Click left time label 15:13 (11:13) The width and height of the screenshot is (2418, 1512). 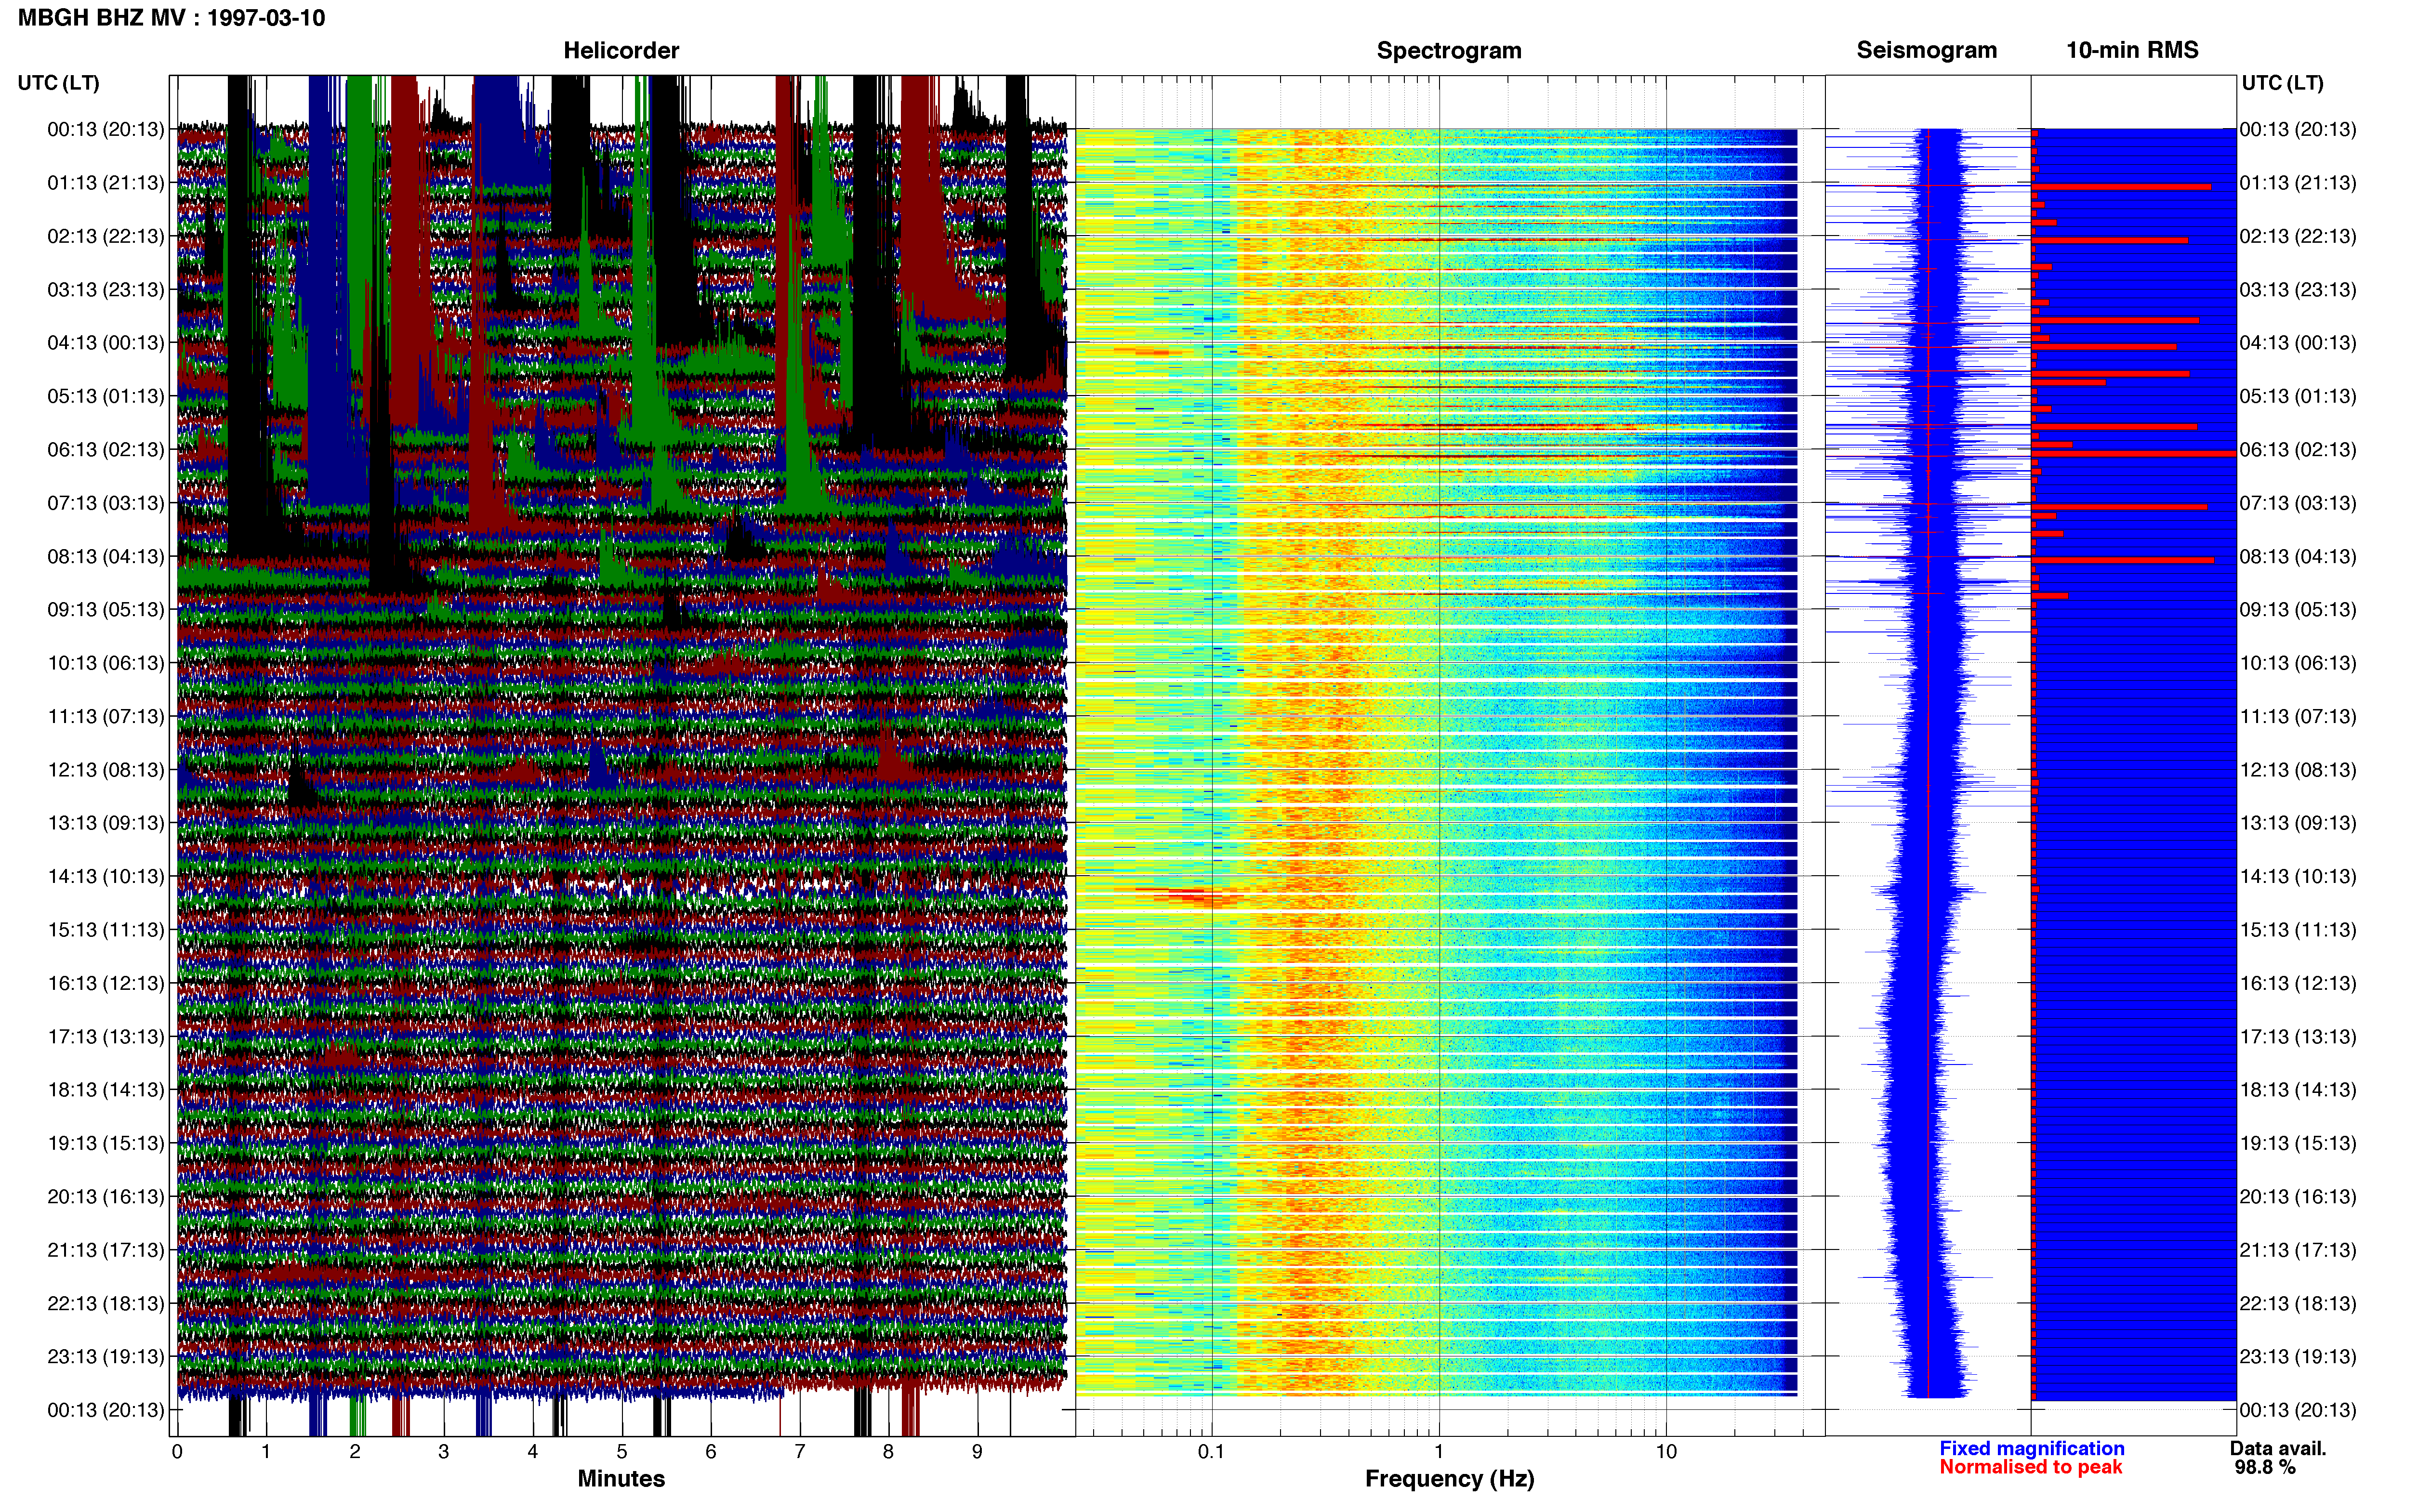click(x=106, y=930)
